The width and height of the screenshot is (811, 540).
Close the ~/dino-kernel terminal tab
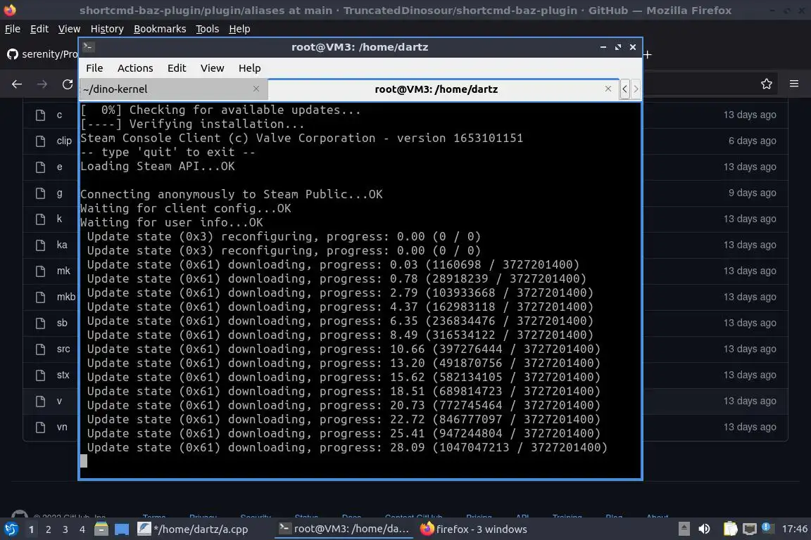click(256, 89)
